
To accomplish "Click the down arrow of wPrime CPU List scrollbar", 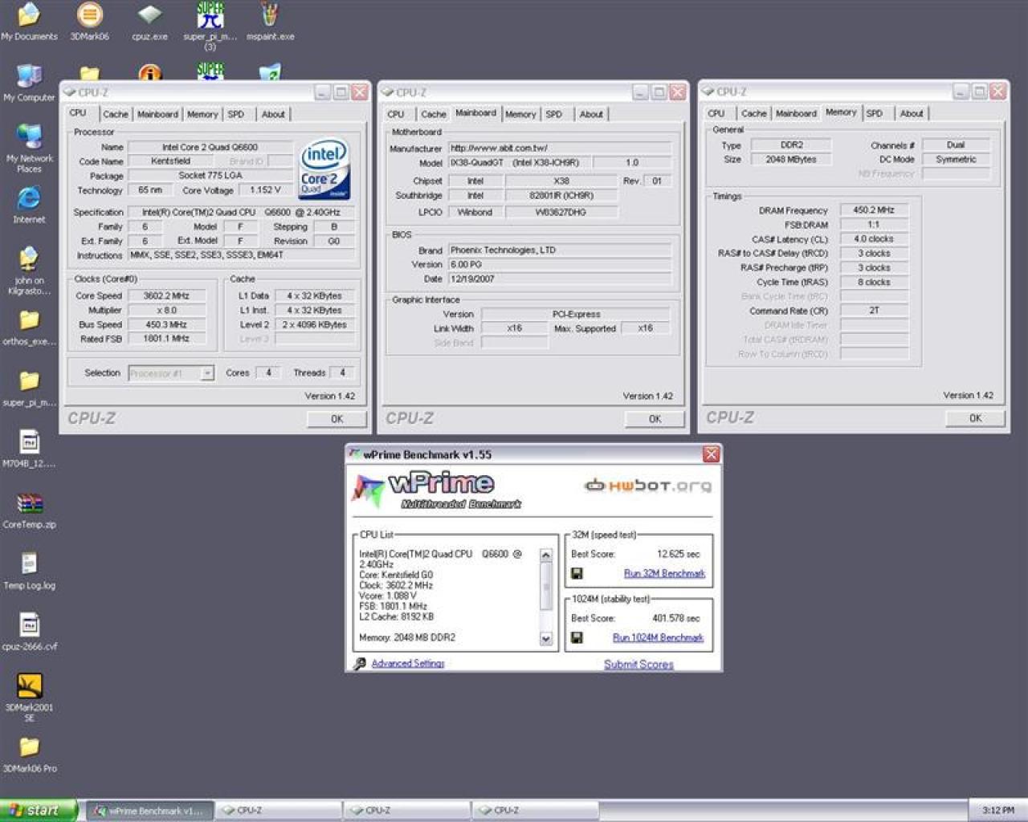I will pos(546,639).
